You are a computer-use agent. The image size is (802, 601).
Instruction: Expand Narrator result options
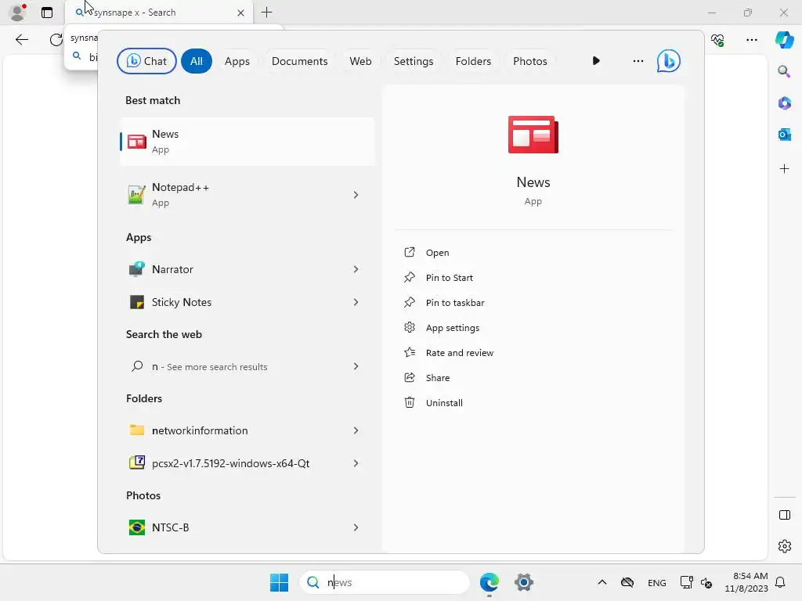(x=356, y=269)
